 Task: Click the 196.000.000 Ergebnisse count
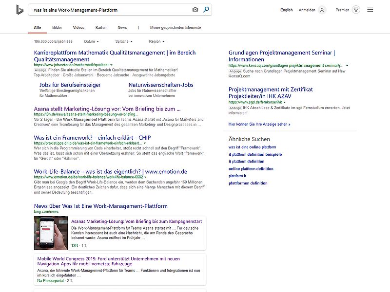53,41
